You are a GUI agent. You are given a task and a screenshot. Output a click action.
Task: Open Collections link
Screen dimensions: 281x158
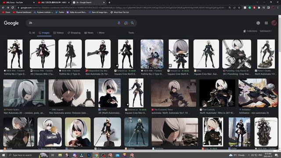tap(250, 31)
